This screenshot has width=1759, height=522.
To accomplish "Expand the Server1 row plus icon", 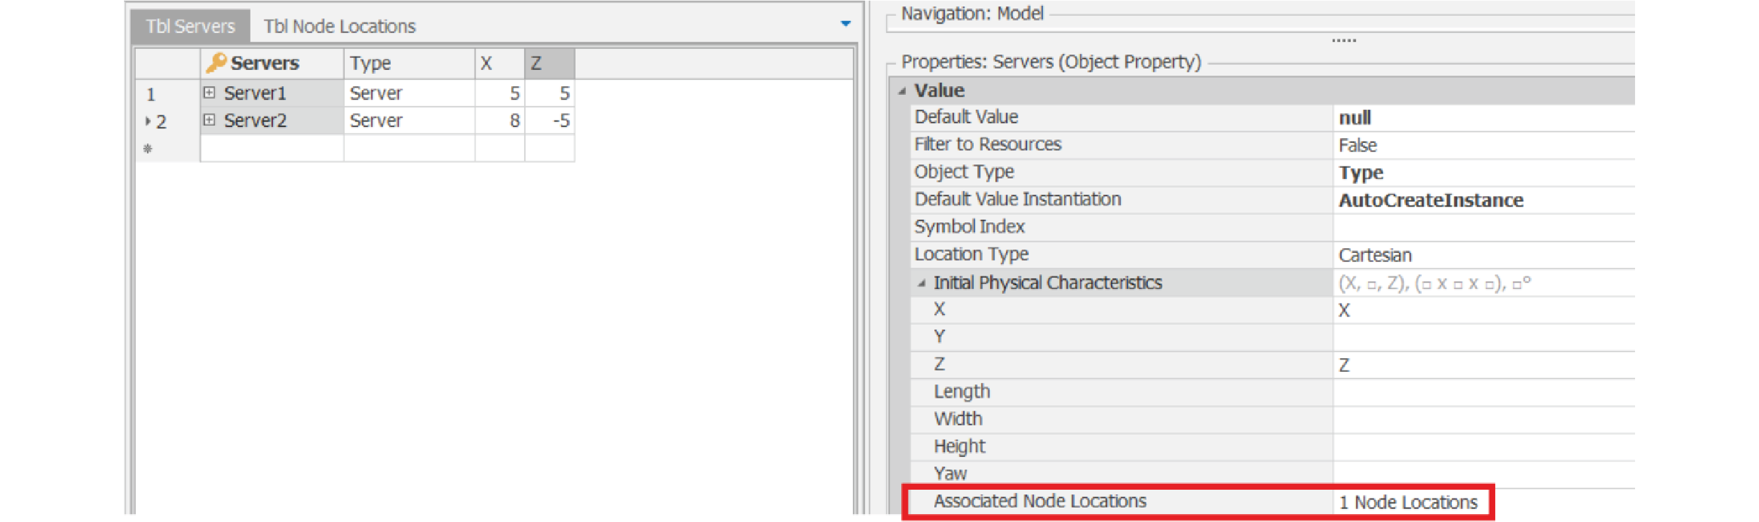I will point(210,93).
